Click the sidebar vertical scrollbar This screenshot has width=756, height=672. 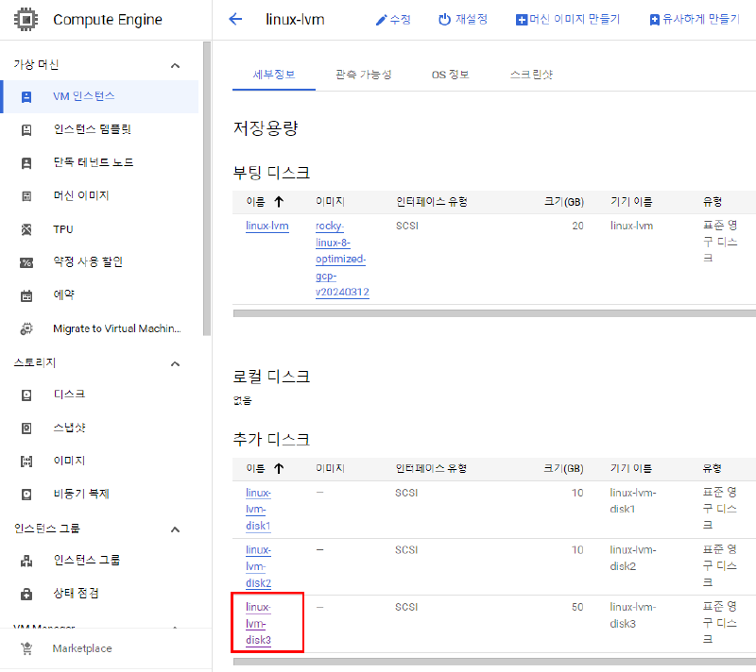tap(207, 188)
